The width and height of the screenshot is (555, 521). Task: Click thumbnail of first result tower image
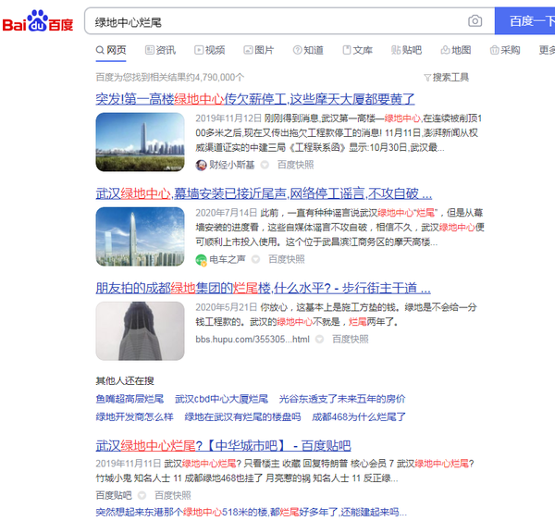pos(141,142)
